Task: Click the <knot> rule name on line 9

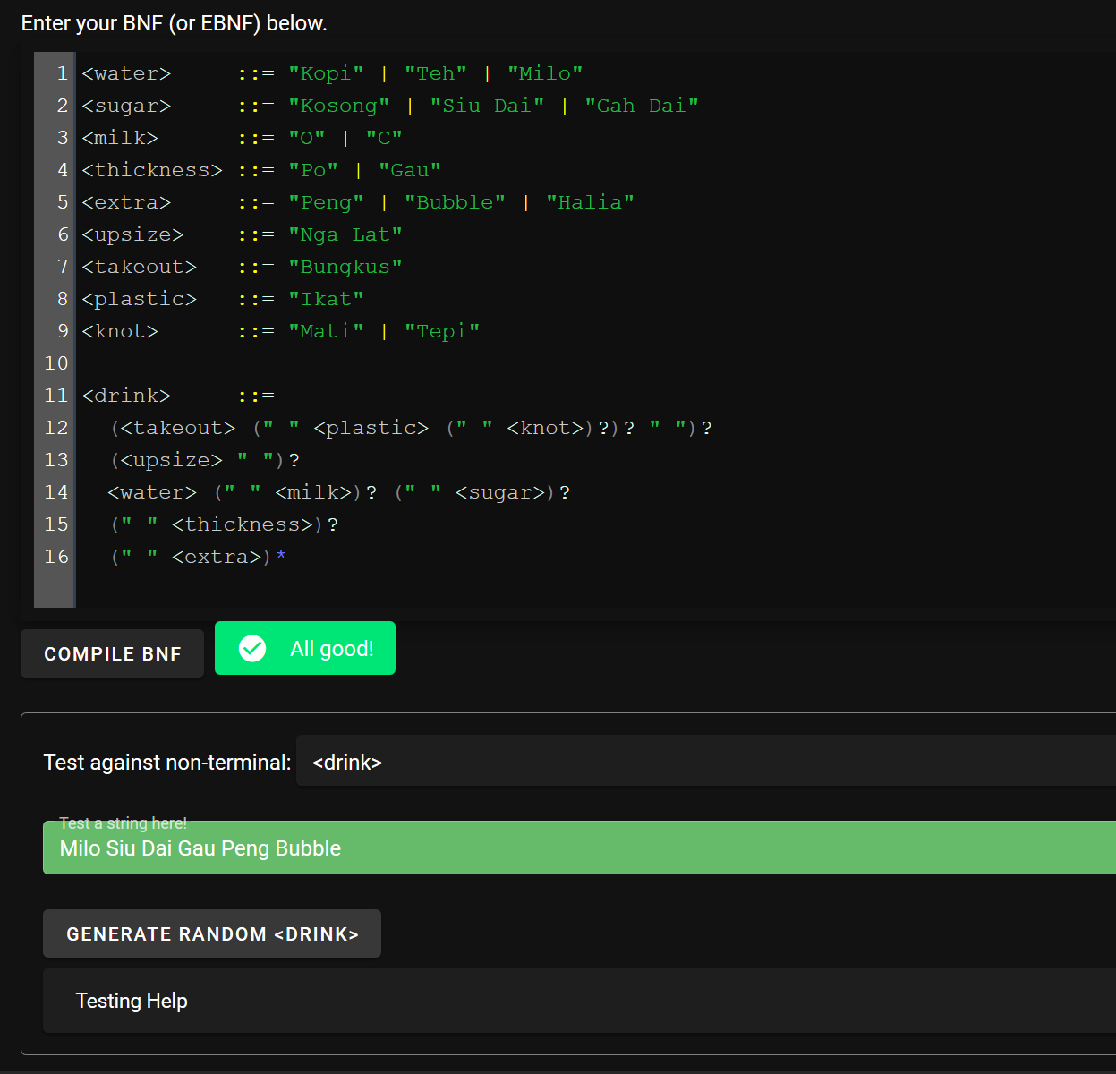Action: point(120,331)
